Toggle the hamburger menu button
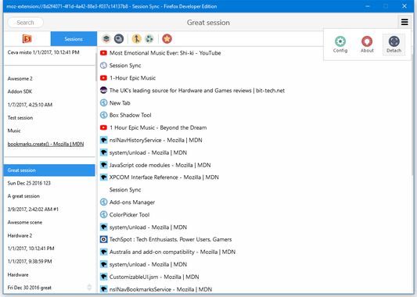The image size is (417, 297). coord(404,22)
